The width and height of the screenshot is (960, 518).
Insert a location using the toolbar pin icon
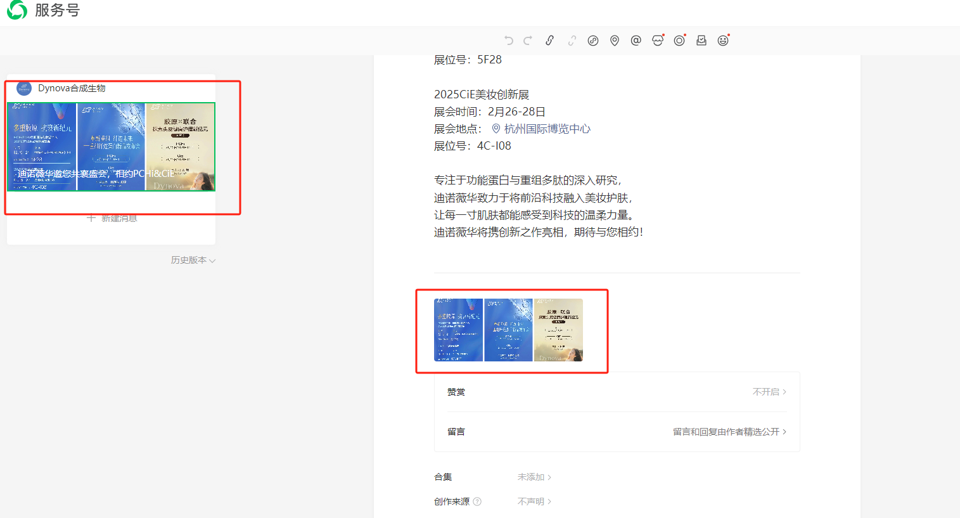615,41
